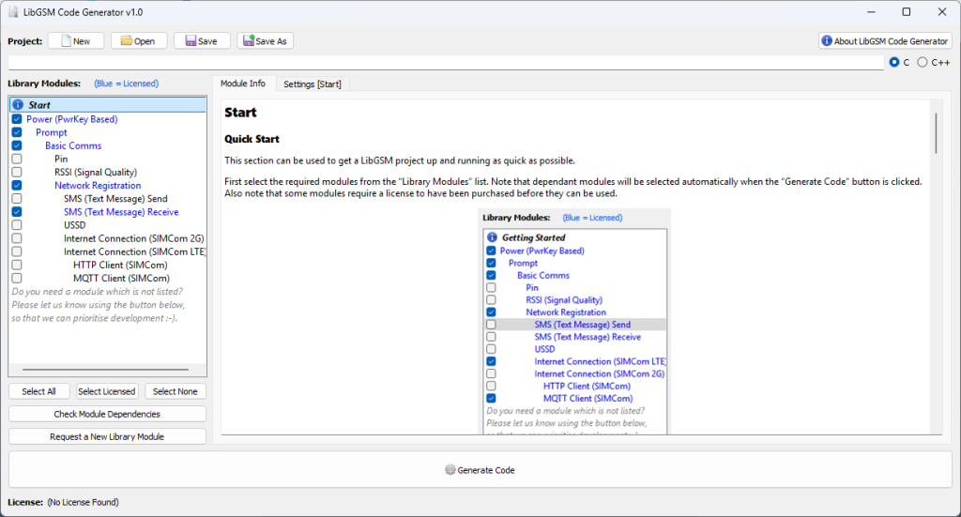The width and height of the screenshot is (961, 517).
Task: Click Request a New Library Module
Action: (x=107, y=436)
